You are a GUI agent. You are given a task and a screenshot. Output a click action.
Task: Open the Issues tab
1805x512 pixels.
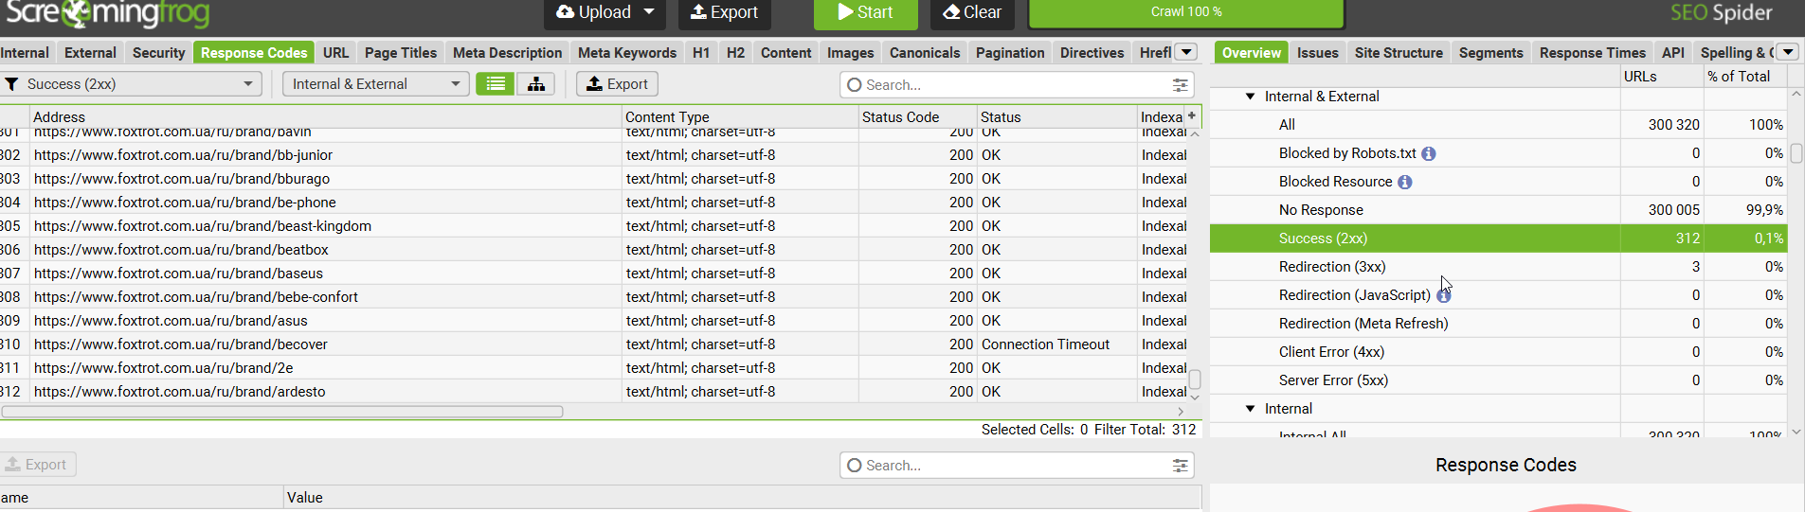tap(1317, 53)
